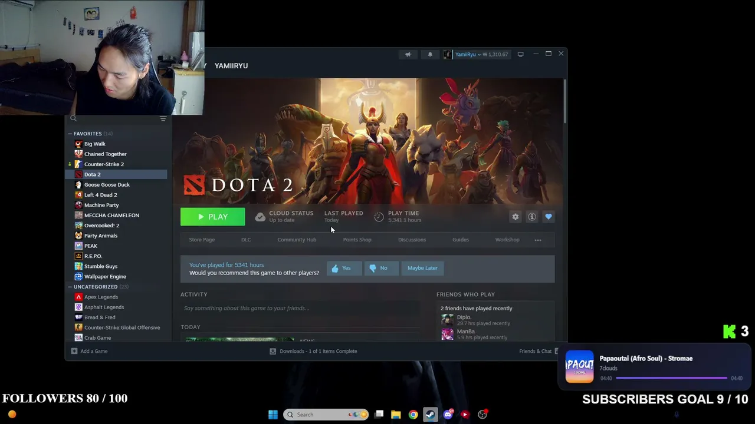Viewport: 755px width, 424px height.
Task: Open Steam announcements megaphone icon
Action: click(408, 54)
